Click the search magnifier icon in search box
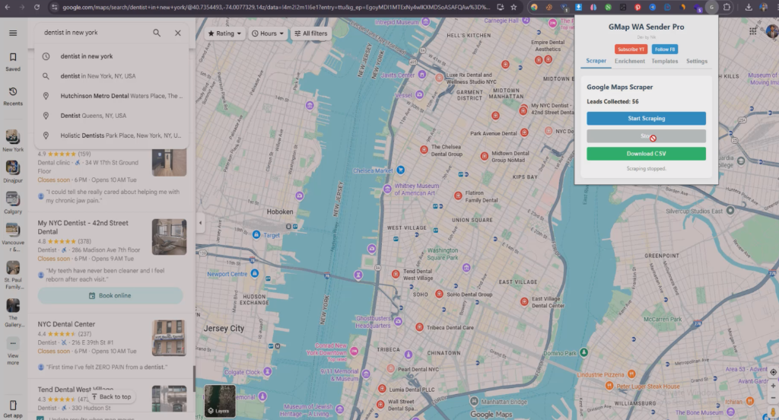The height and width of the screenshot is (420, 779). point(157,33)
